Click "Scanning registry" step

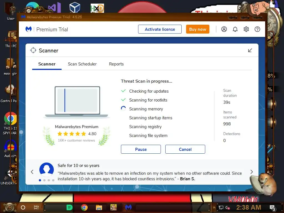[x=145, y=127]
